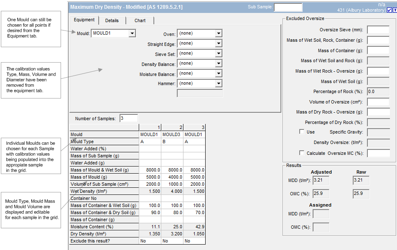Open the Density Balance dropdown
Screen dimensions: 397x250
[x=218, y=63]
